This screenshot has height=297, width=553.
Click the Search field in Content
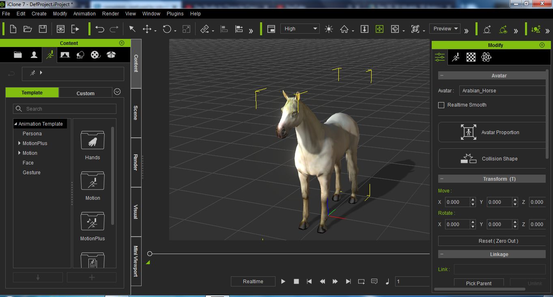pos(65,109)
